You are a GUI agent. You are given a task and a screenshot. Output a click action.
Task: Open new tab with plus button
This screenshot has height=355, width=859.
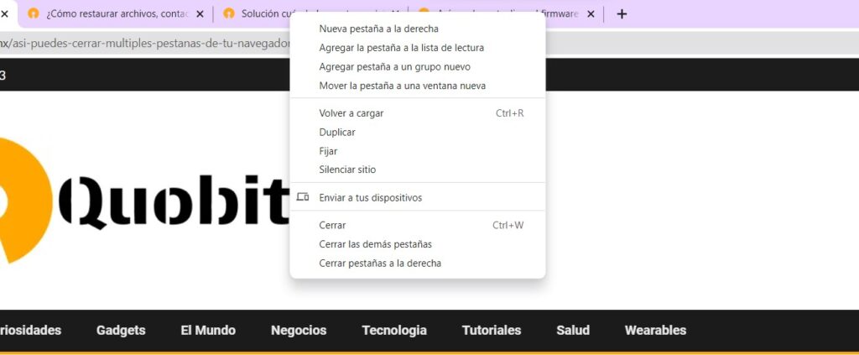tap(622, 14)
